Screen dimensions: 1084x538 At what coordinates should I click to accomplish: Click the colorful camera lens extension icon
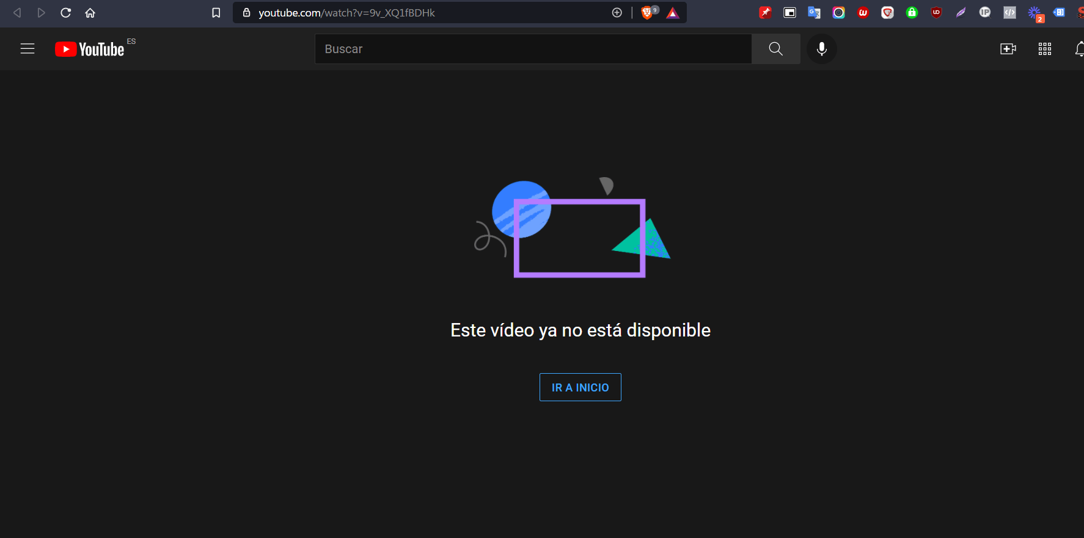[x=838, y=13]
